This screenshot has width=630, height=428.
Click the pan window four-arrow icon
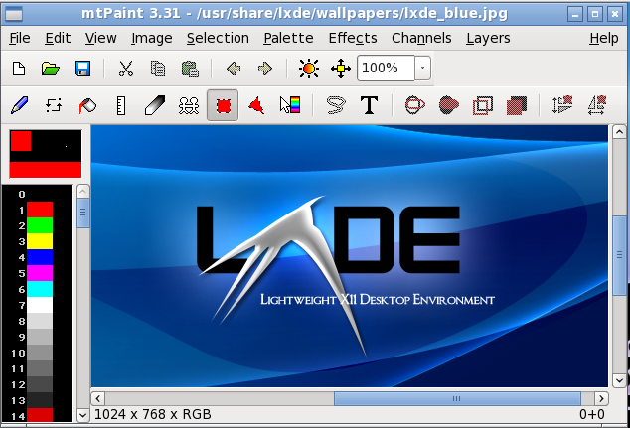341,69
